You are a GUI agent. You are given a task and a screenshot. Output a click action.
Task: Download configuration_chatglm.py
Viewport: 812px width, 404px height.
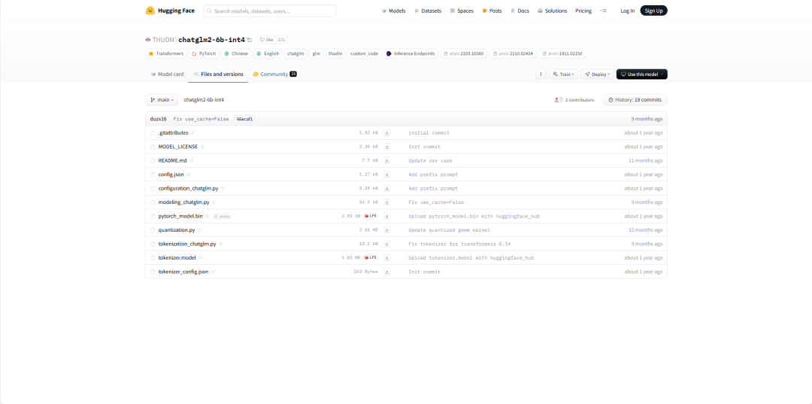point(387,189)
